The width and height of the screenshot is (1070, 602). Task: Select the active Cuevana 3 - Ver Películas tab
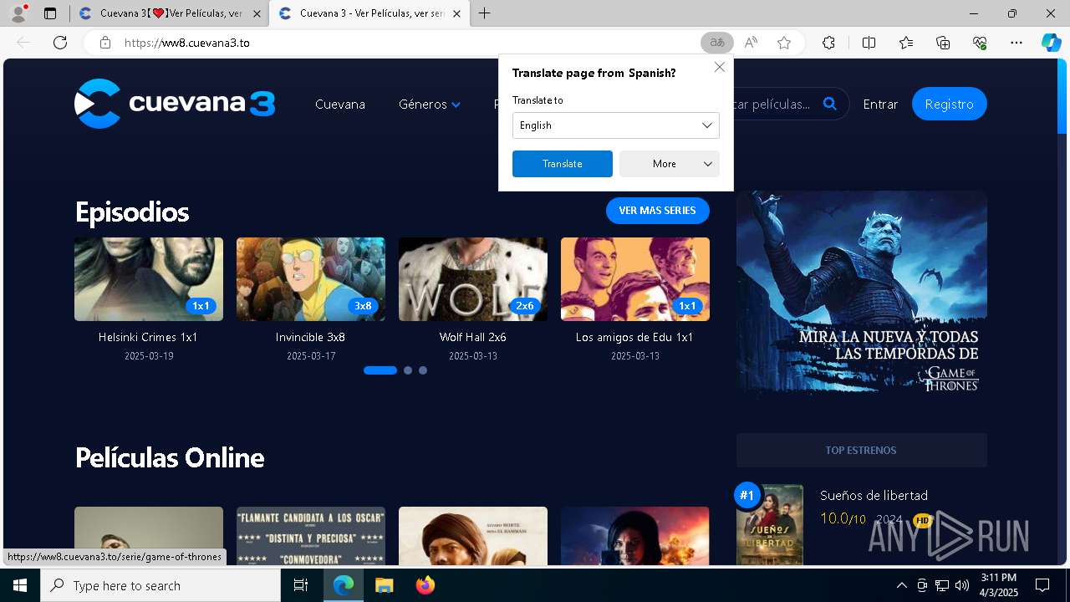pyautogui.click(x=369, y=13)
